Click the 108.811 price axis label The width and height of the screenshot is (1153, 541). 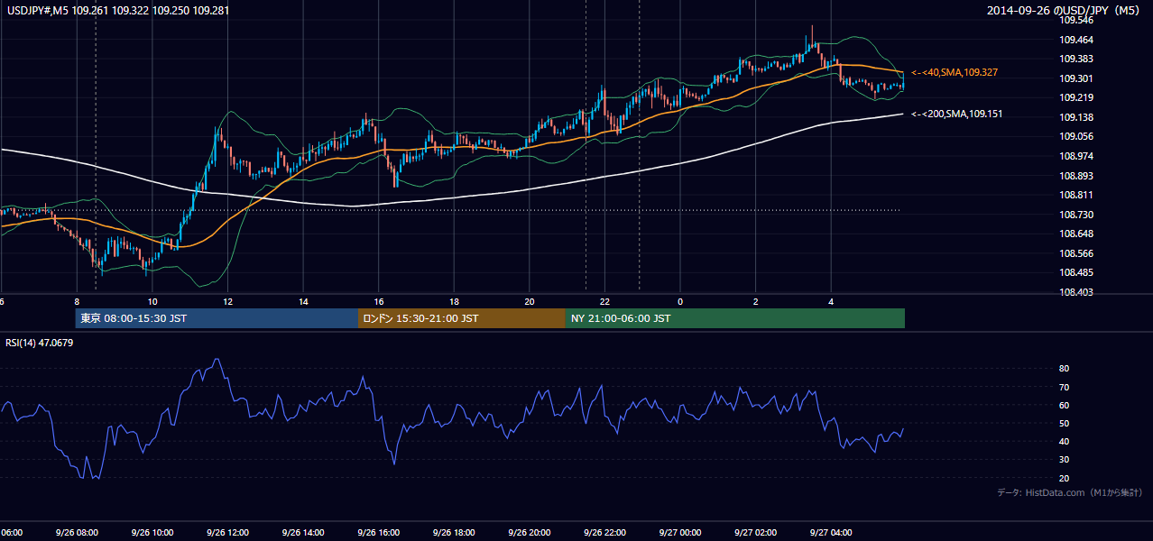tap(1076, 195)
